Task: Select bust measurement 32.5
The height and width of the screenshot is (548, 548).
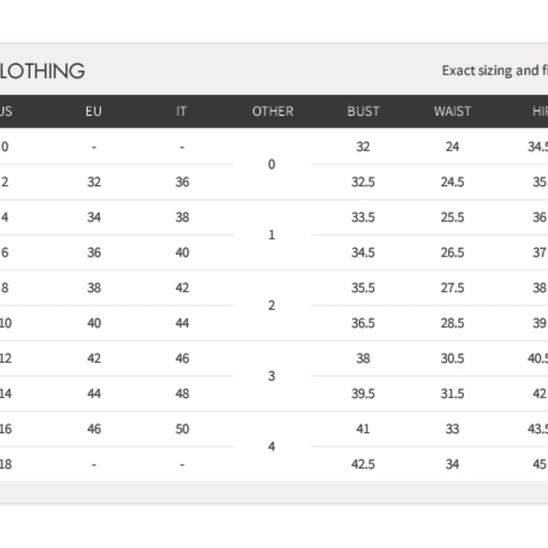Action: click(363, 182)
